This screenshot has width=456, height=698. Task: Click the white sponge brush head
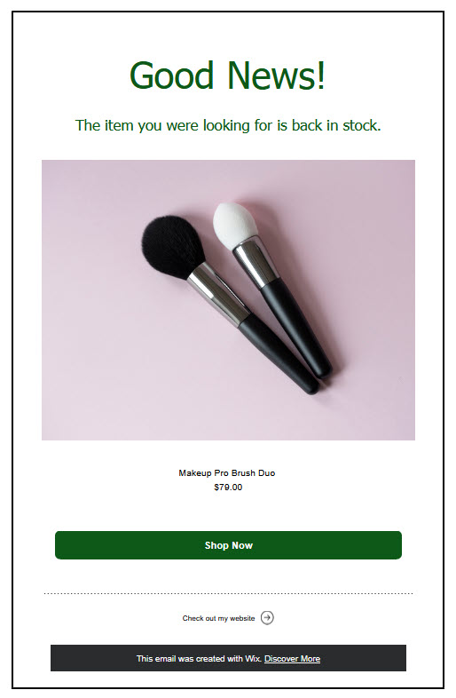point(234,226)
